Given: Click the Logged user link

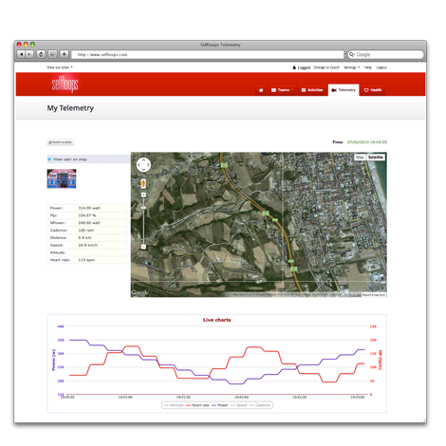Looking at the screenshot, I should (302, 67).
